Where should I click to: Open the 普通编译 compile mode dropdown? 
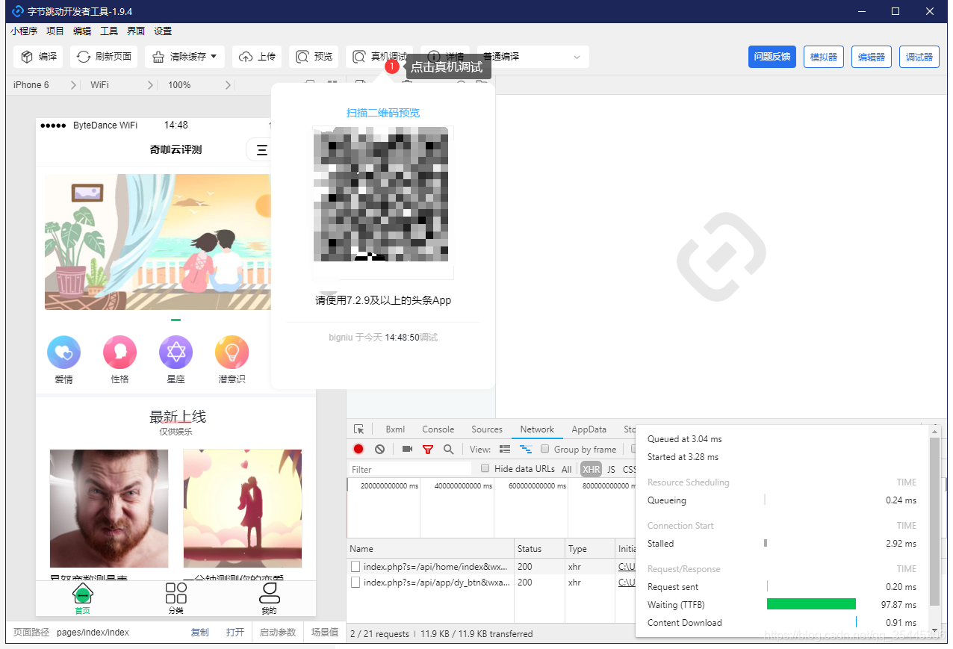point(533,57)
